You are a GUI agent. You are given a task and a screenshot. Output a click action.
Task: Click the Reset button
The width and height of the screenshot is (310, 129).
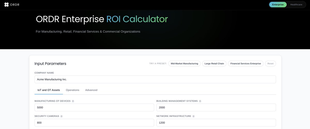point(270,64)
